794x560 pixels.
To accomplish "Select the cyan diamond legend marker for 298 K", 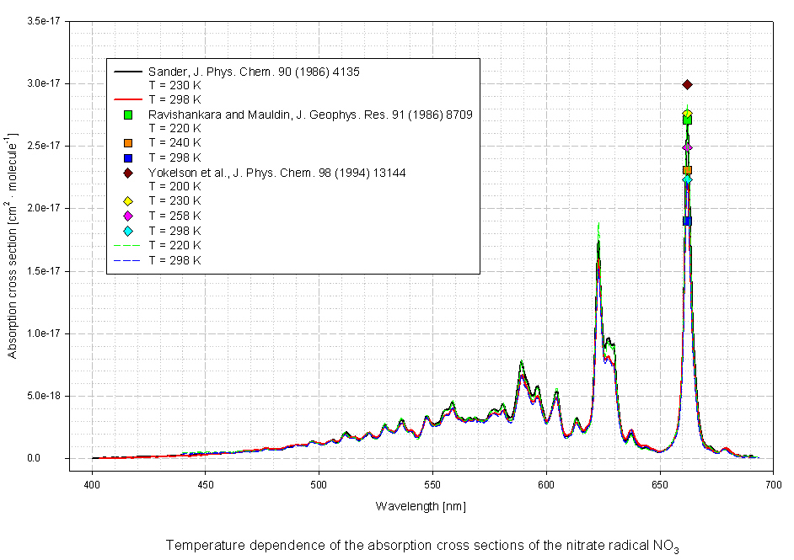I will (x=128, y=231).
